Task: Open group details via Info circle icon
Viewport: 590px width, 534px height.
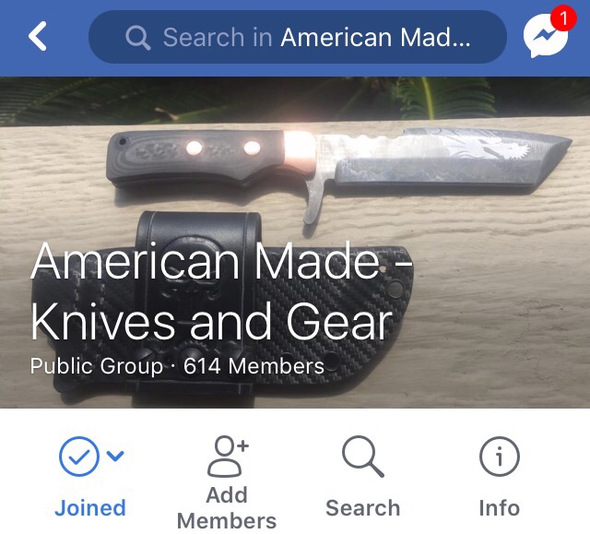Action: click(500, 457)
